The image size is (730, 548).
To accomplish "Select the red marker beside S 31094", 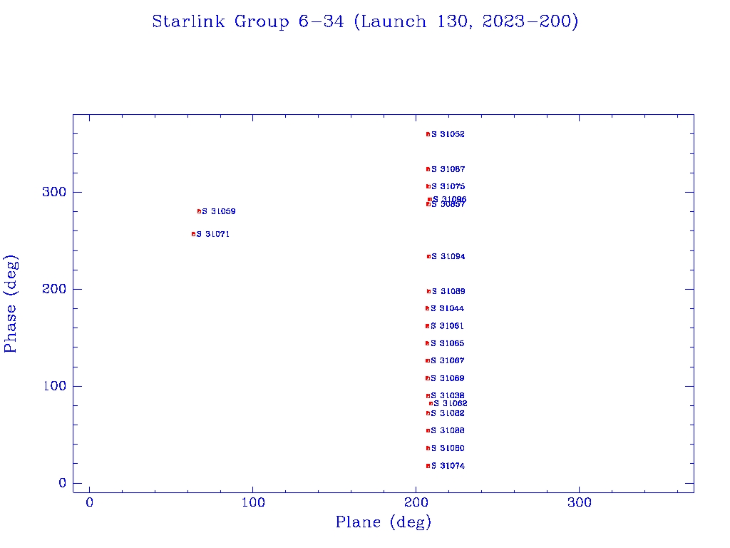I will coord(428,256).
